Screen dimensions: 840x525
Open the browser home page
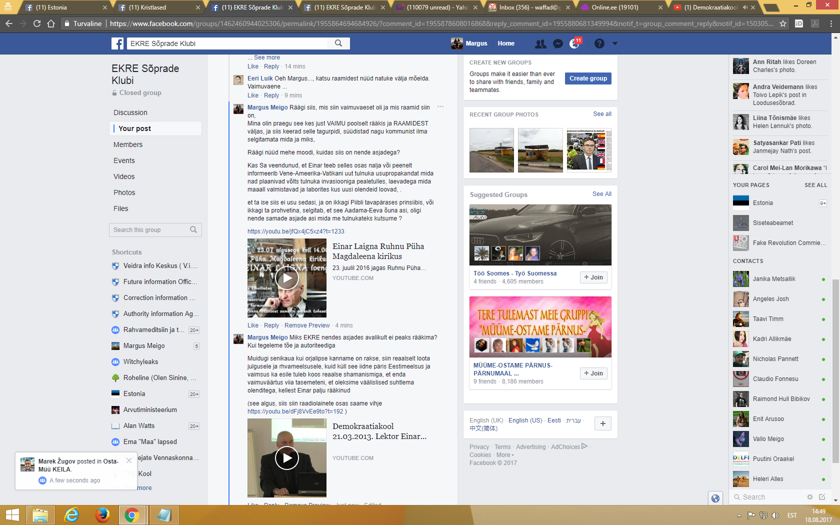tap(51, 23)
